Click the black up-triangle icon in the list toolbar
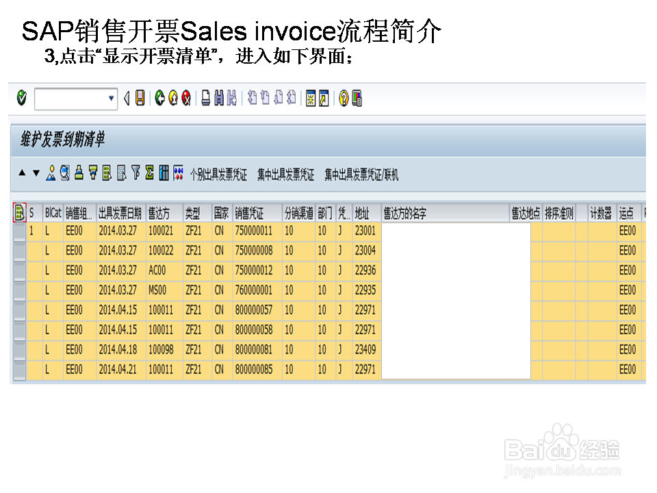 click(x=22, y=173)
